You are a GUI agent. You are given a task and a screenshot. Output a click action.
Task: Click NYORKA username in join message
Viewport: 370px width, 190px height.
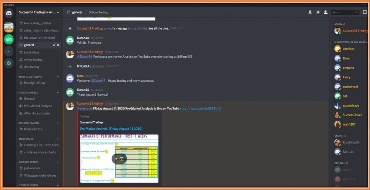tap(83, 66)
